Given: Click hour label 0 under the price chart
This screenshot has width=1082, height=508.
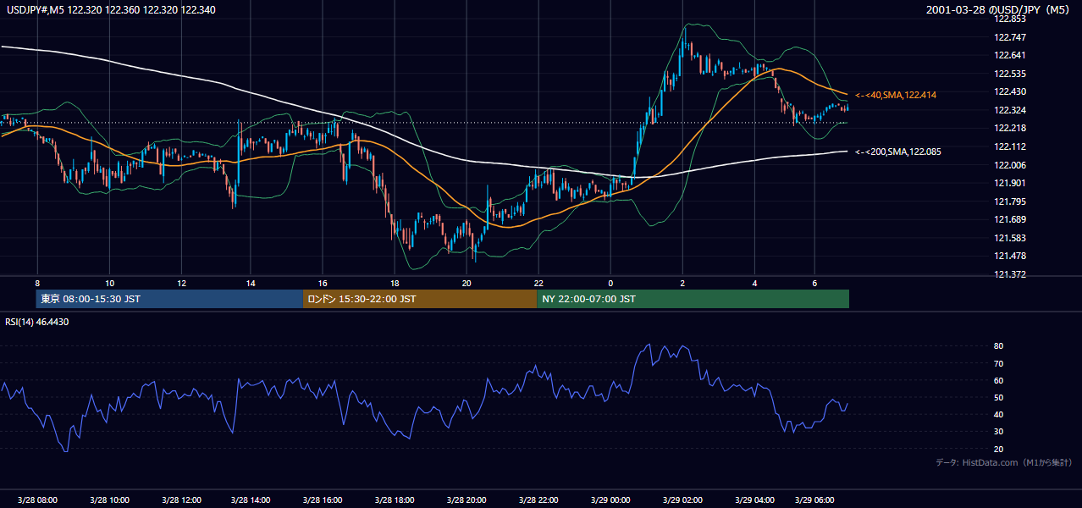Looking at the screenshot, I should 610,283.
